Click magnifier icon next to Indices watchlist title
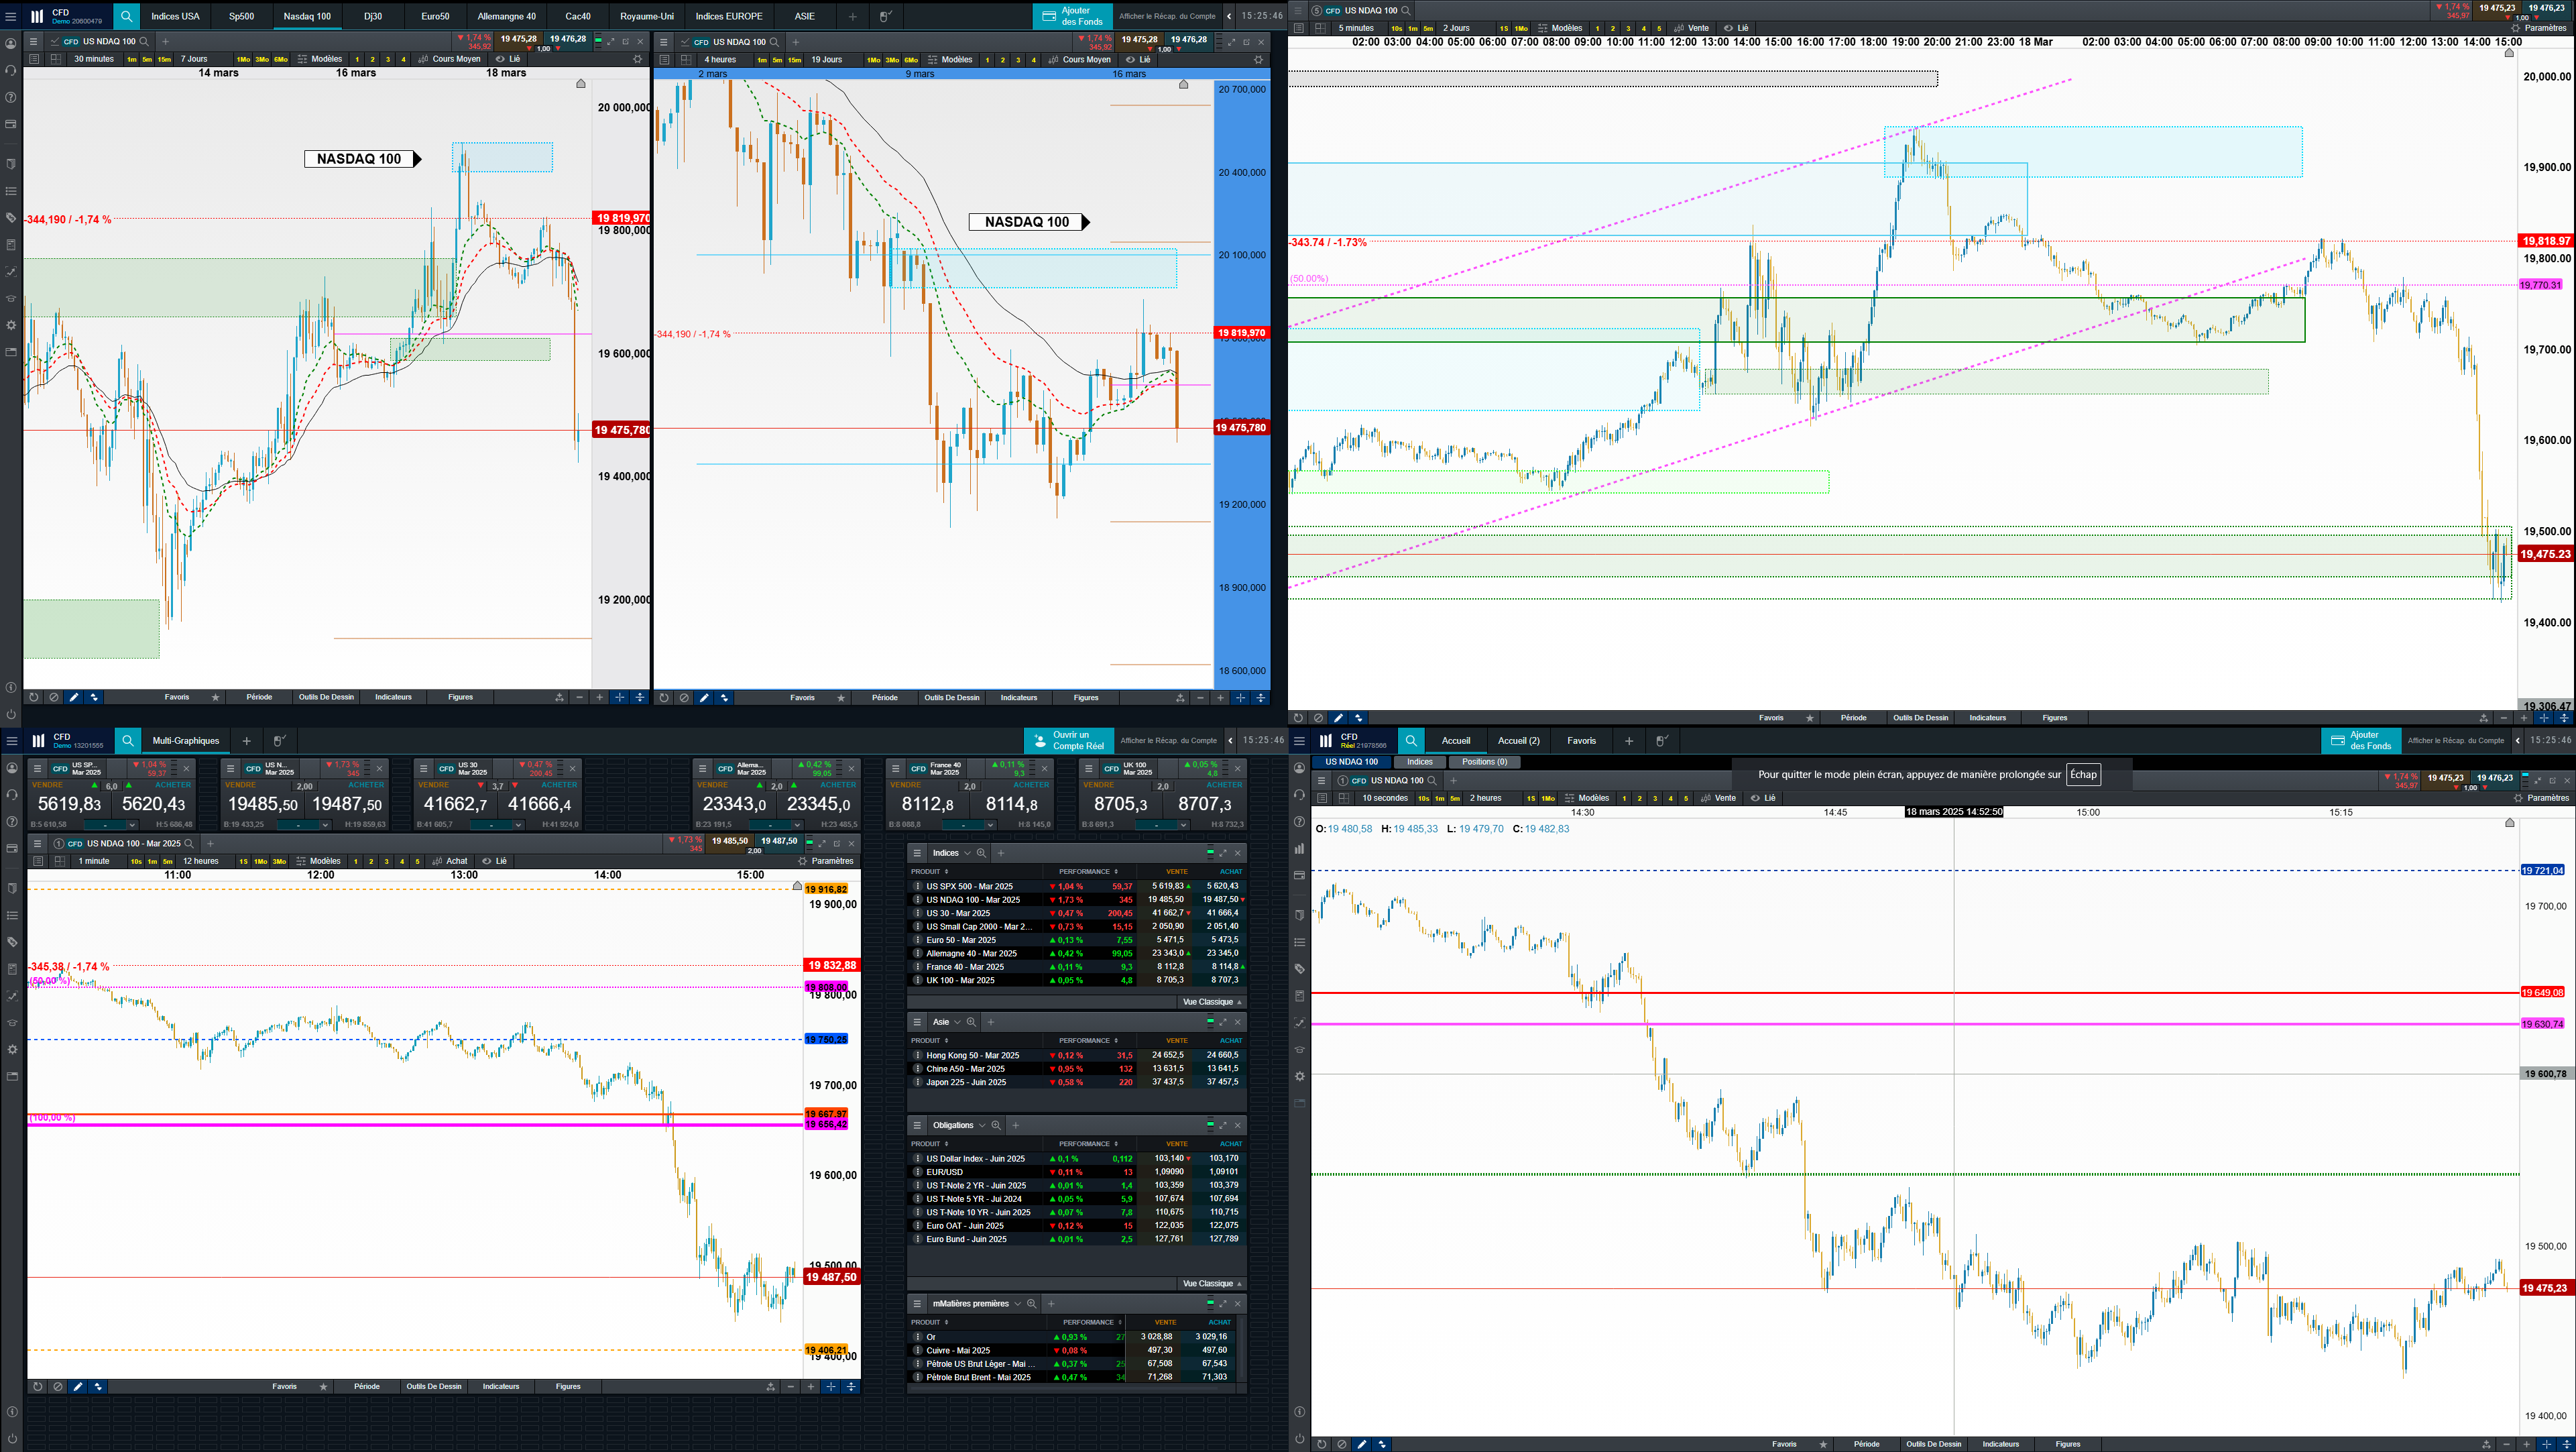Screen dimensions: 2576x1452 (x=981, y=853)
